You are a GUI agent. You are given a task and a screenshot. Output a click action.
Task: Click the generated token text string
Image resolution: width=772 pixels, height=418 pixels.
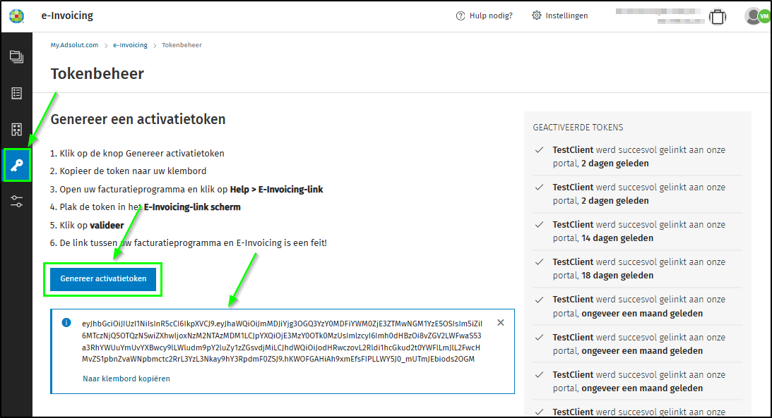(x=281, y=340)
